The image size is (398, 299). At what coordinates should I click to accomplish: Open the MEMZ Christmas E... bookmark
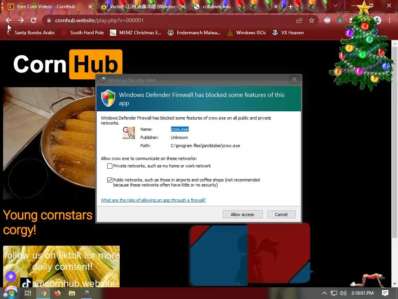pyautogui.click(x=136, y=33)
